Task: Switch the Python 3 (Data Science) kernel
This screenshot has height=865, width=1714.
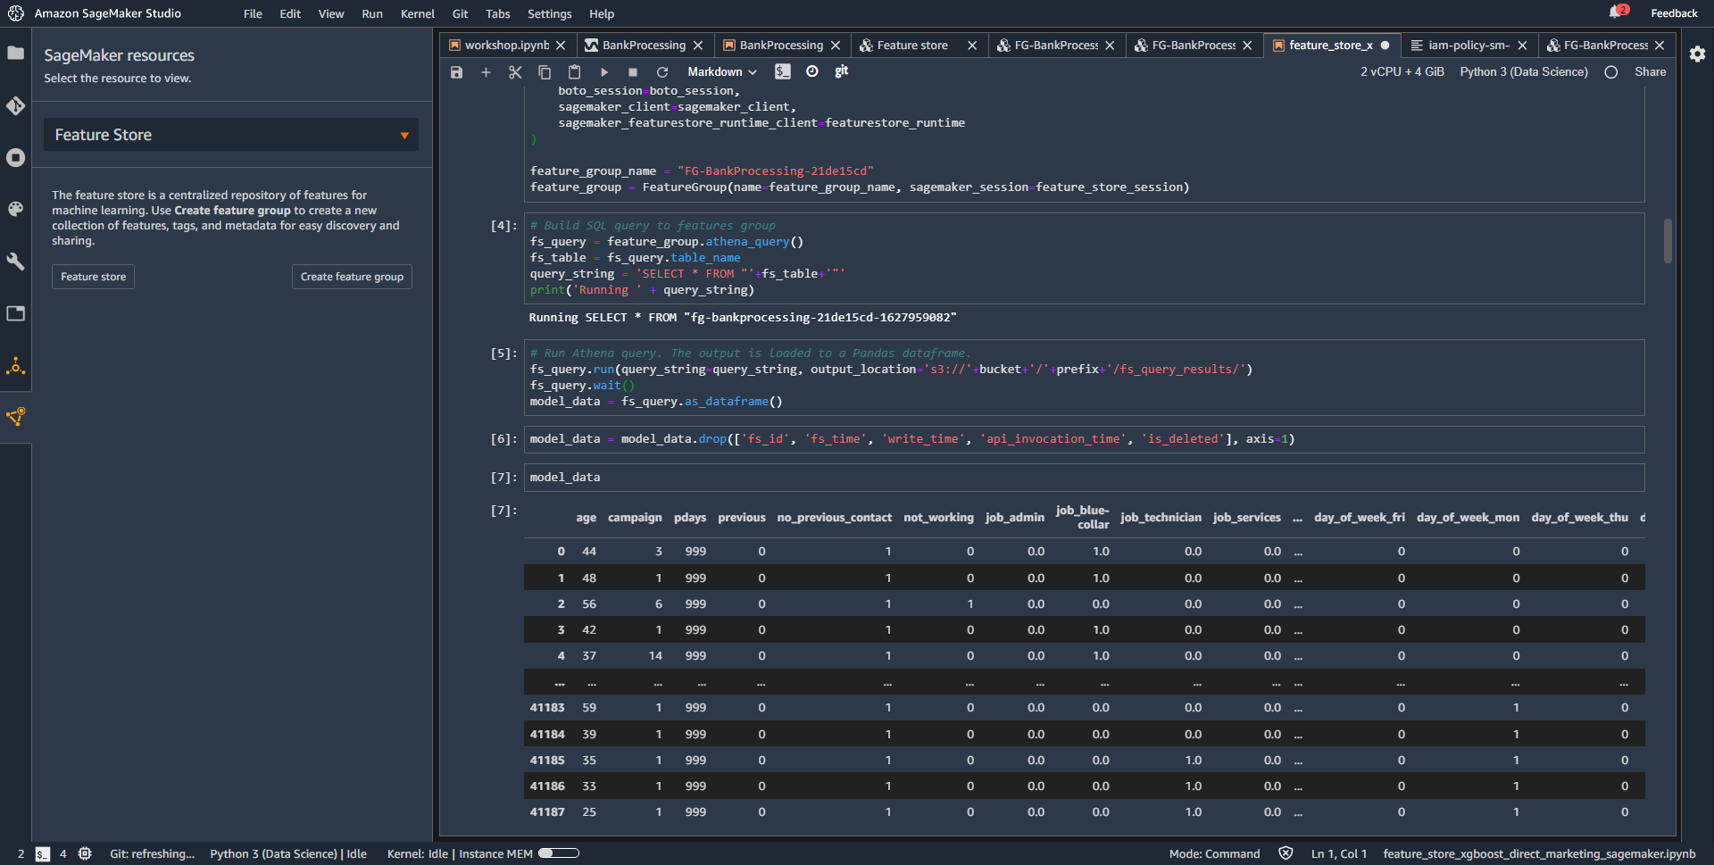Action: pos(1523,72)
